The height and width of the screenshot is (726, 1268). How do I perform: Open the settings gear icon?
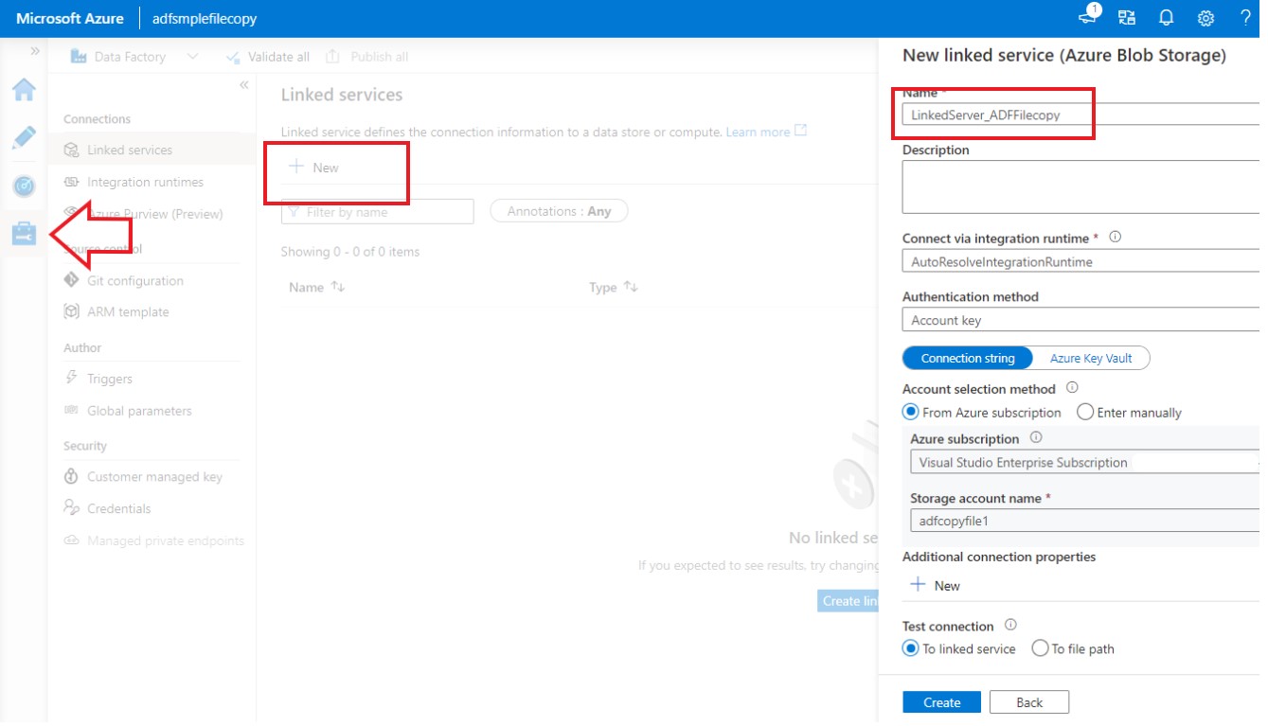pyautogui.click(x=1205, y=18)
